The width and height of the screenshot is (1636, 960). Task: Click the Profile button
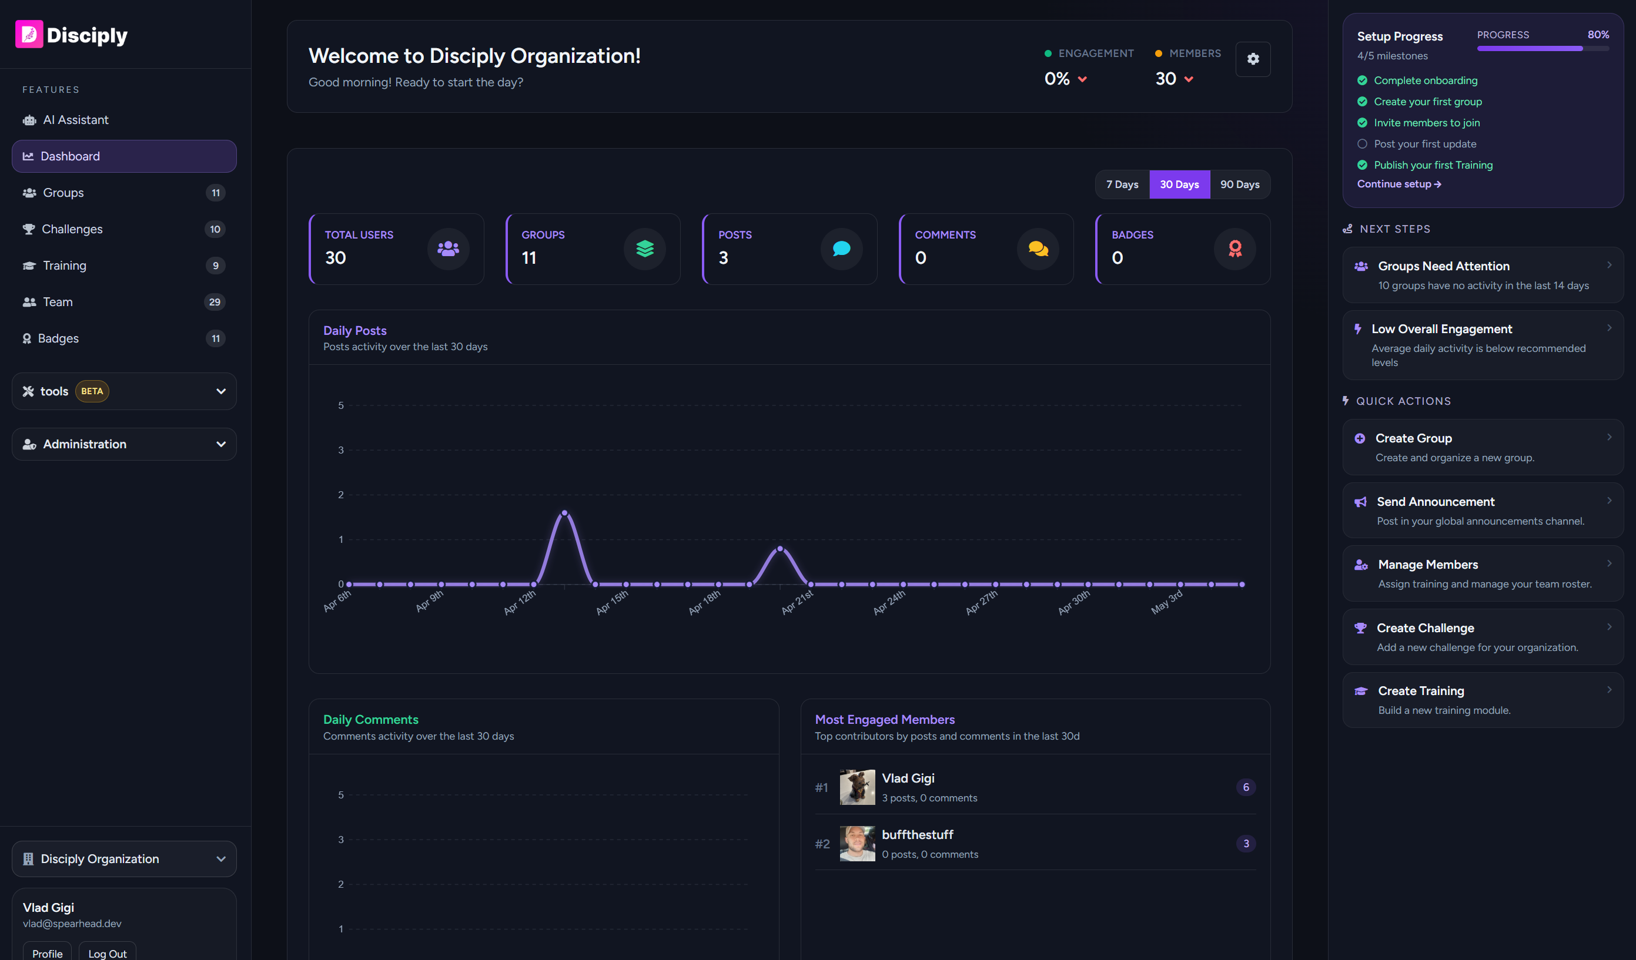click(x=48, y=952)
